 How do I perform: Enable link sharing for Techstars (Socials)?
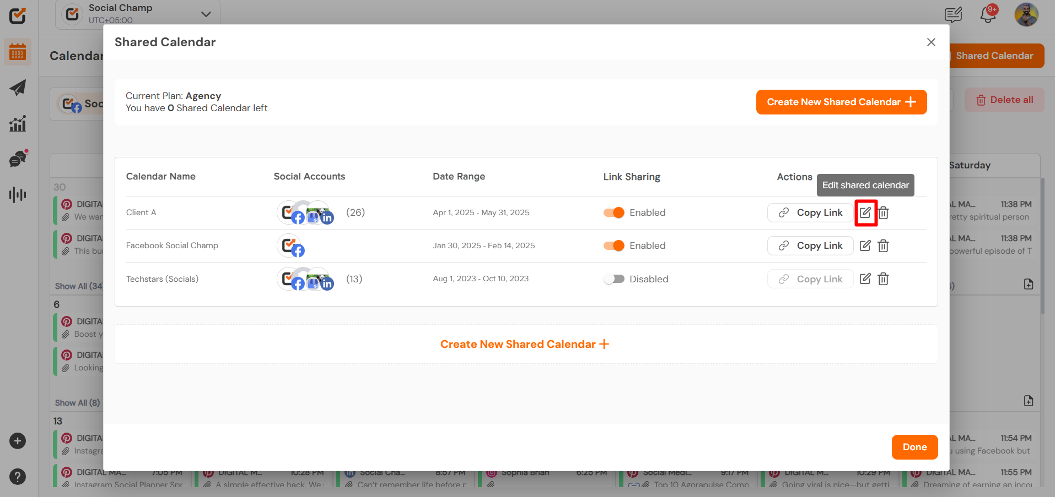613,279
